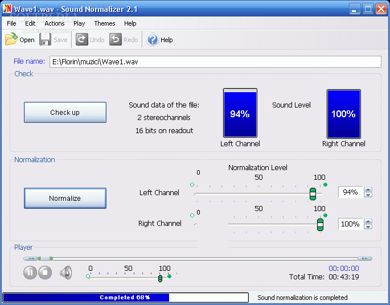Click the Completed 68% progress bar
The width and height of the screenshot is (390, 305).
(125, 297)
